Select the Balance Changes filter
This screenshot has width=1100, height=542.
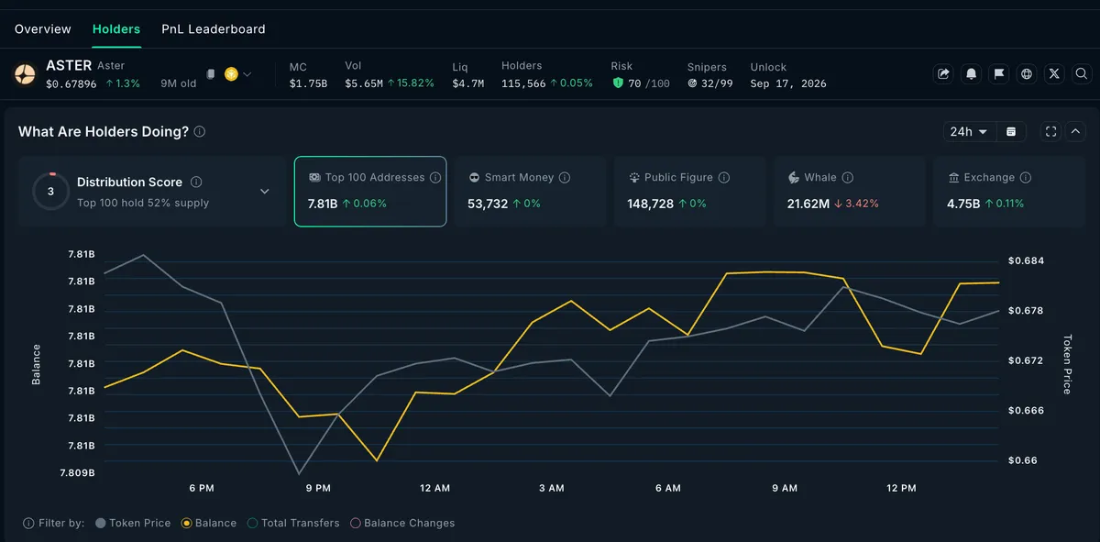coord(402,523)
